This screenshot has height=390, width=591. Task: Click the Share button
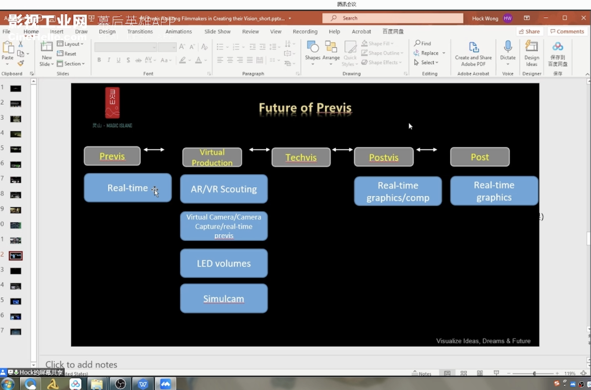coord(529,31)
